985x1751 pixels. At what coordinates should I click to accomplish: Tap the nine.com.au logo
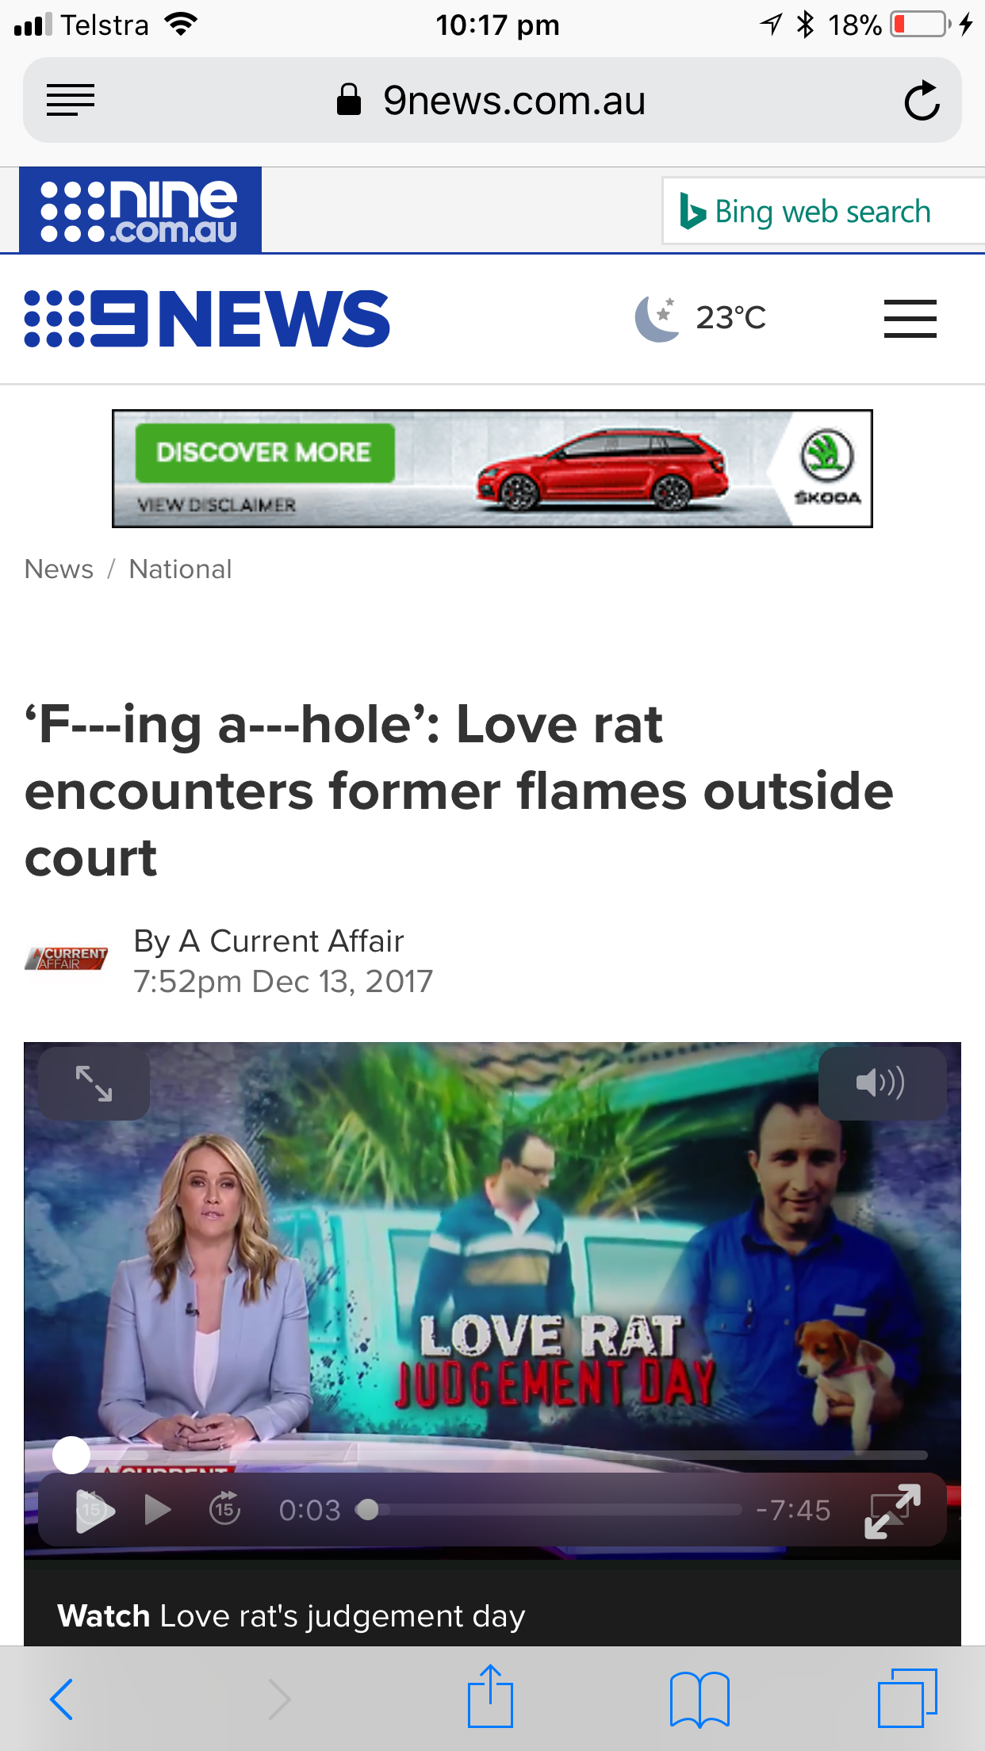tap(140, 210)
